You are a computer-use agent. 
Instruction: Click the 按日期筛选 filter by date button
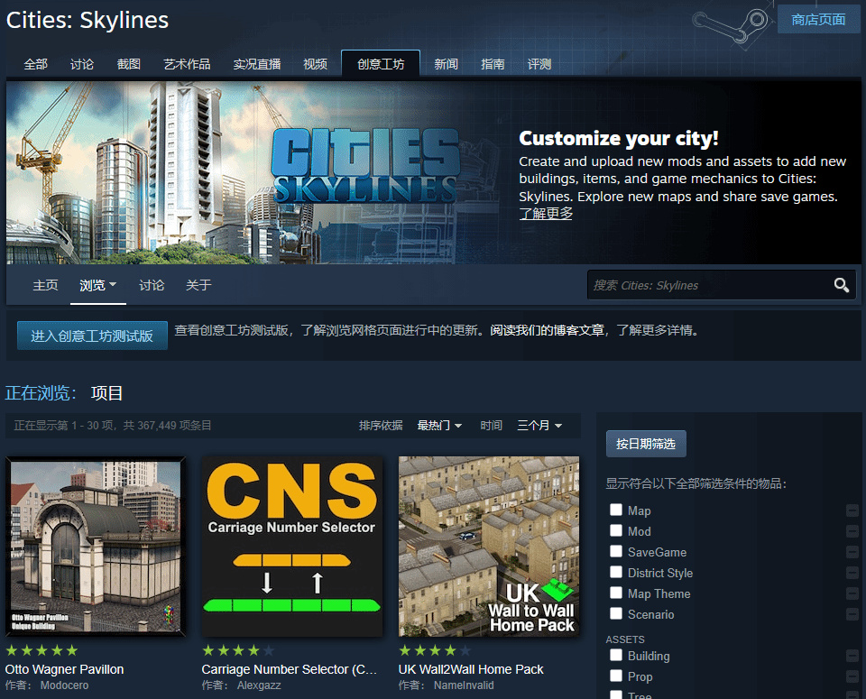tap(646, 444)
